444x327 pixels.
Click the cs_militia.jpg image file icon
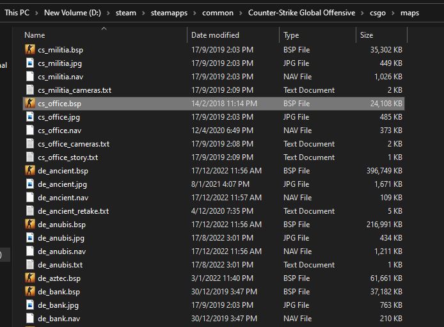click(x=29, y=63)
